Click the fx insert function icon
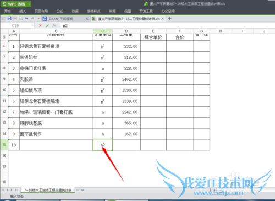 pos(54,25)
